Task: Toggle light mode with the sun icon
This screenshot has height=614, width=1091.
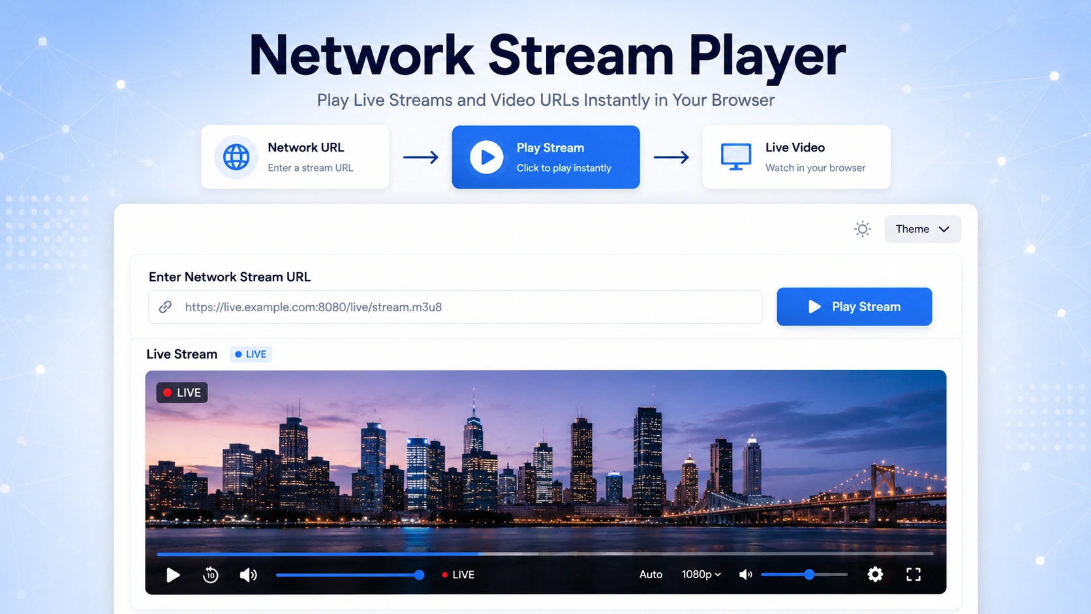Action: (863, 229)
